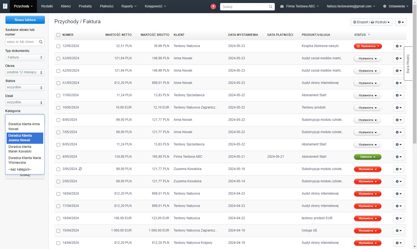Click recurring icon next to invoice 3/05/2024
Viewport: 417px width, 249px height.
[x=80, y=169]
